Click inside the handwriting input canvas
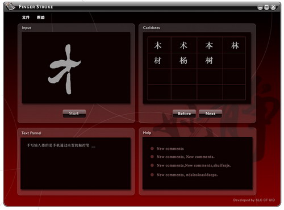This screenshot has width=284, height=210. tap(76, 68)
